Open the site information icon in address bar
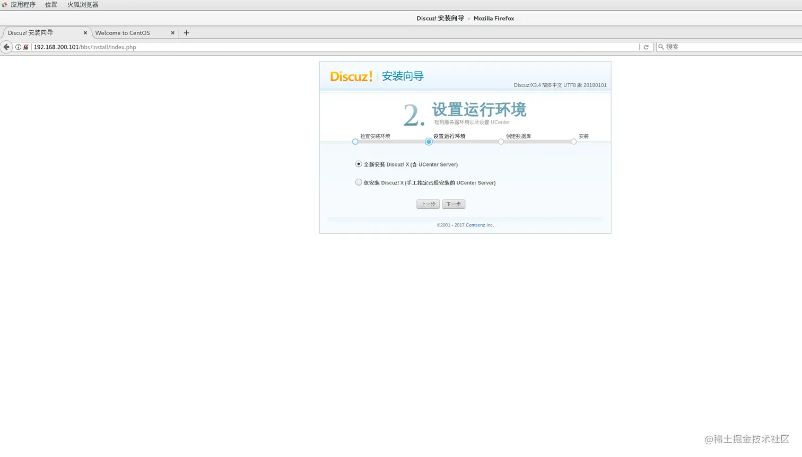This screenshot has width=802, height=457. point(18,47)
